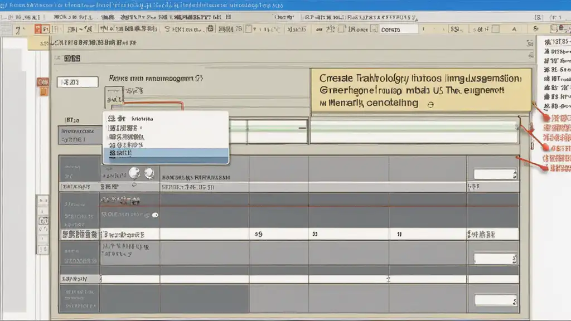
Task: Click the bracketed B icon in the menu row
Action: 538,17
